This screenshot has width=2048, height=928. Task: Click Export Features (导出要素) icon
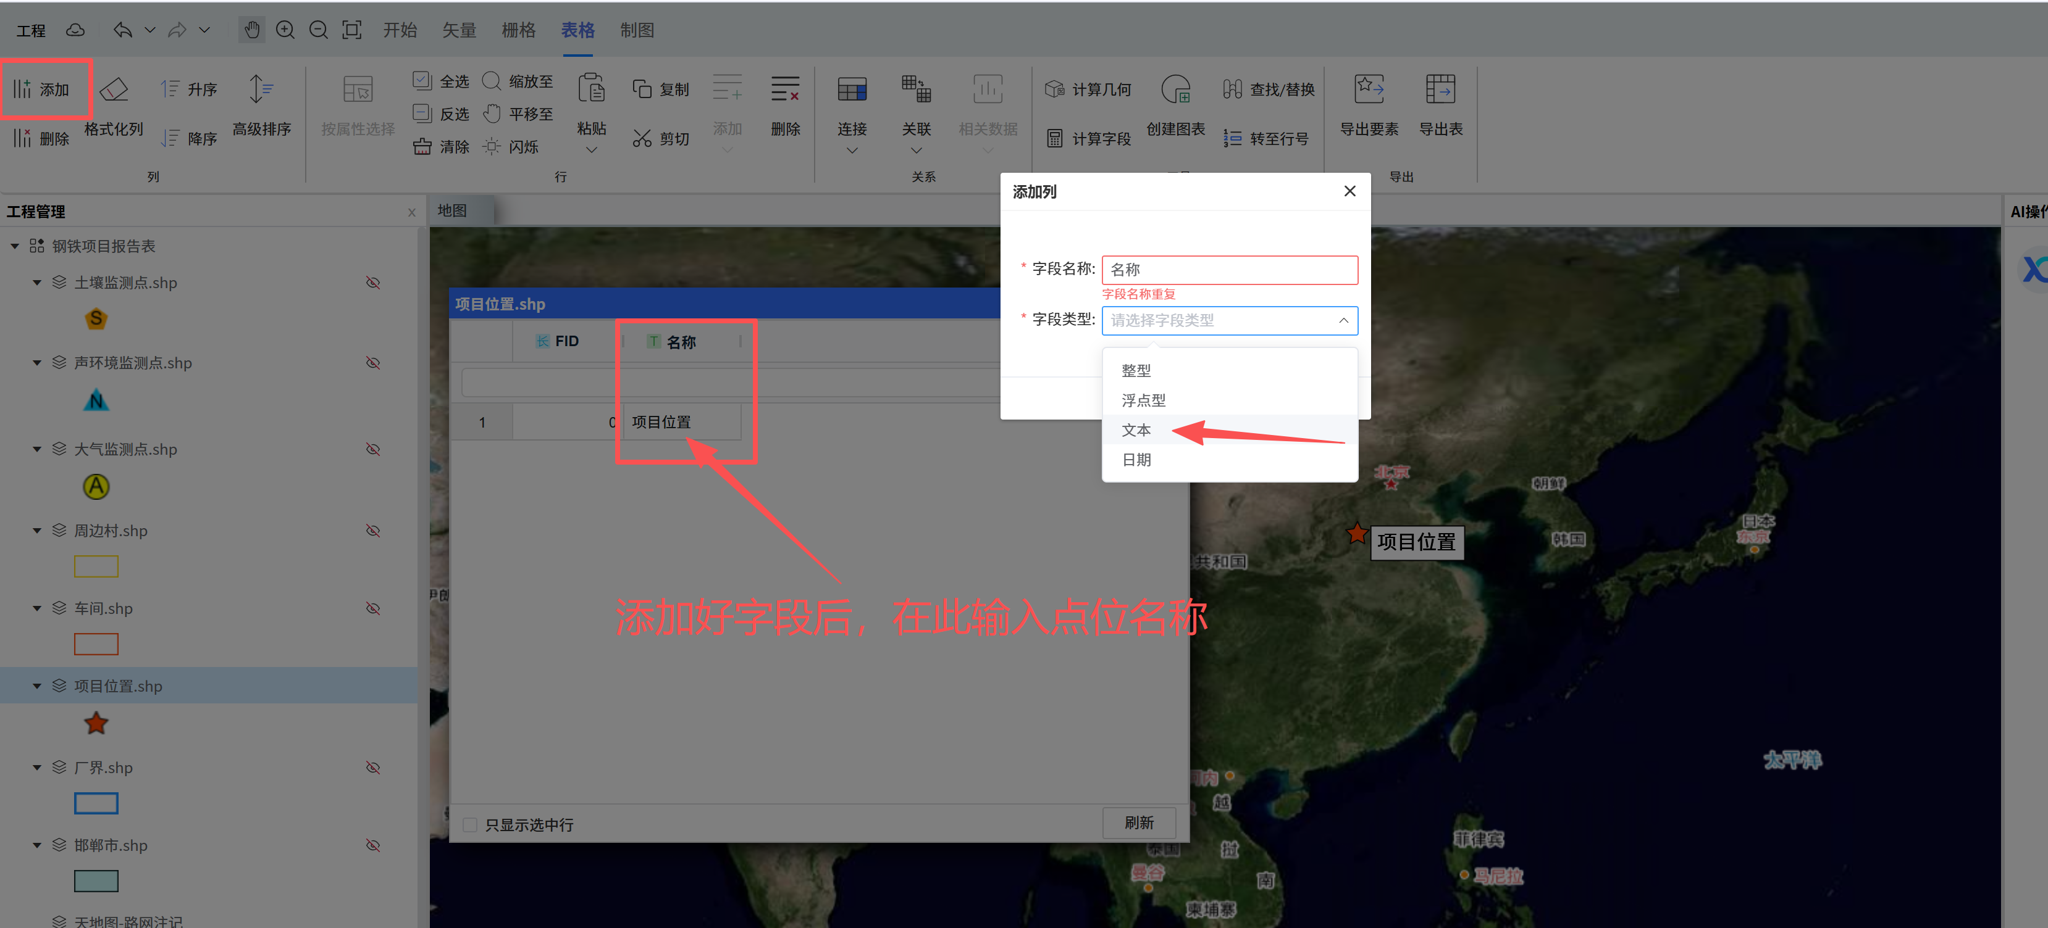tap(1368, 90)
